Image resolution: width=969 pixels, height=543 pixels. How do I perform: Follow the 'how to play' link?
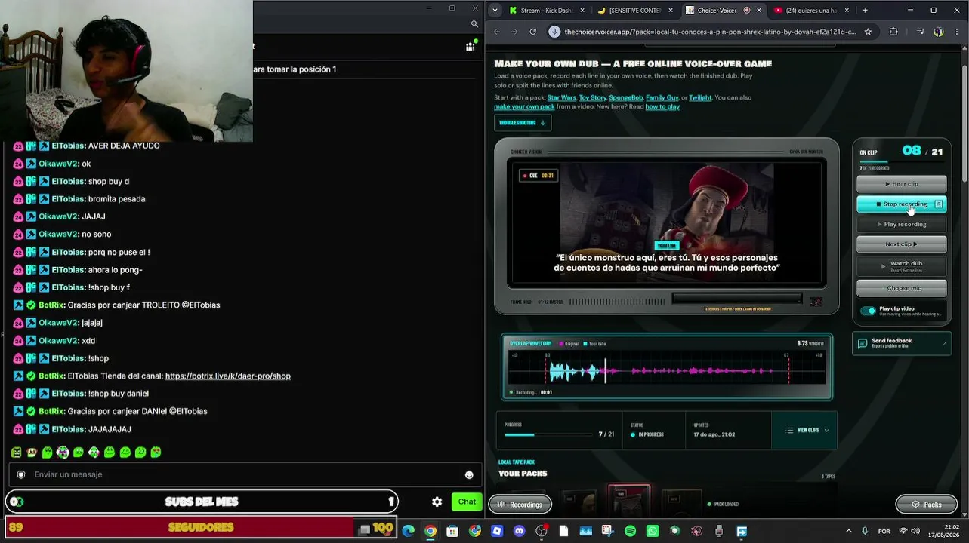(x=662, y=107)
